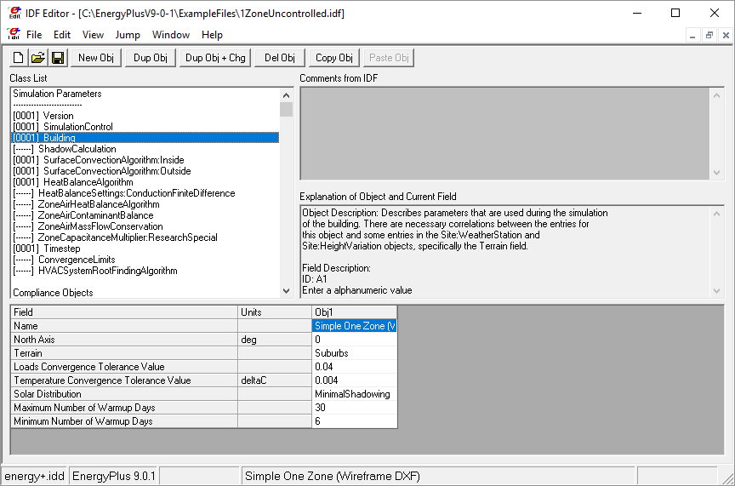Click the Del Obj button
The height and width of the screenshot is (486, 735).
(280, 58)
